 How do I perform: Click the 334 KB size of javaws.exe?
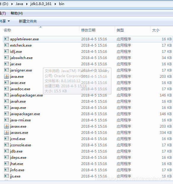tap(166, 132)
